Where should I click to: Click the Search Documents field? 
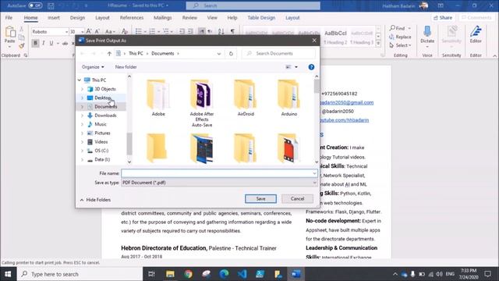click(279, 54)
